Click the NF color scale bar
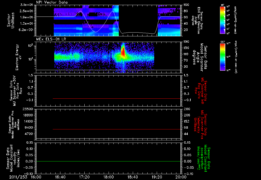Image resolution: width=261 pixels, height=180 pixels. pos(223,20)
